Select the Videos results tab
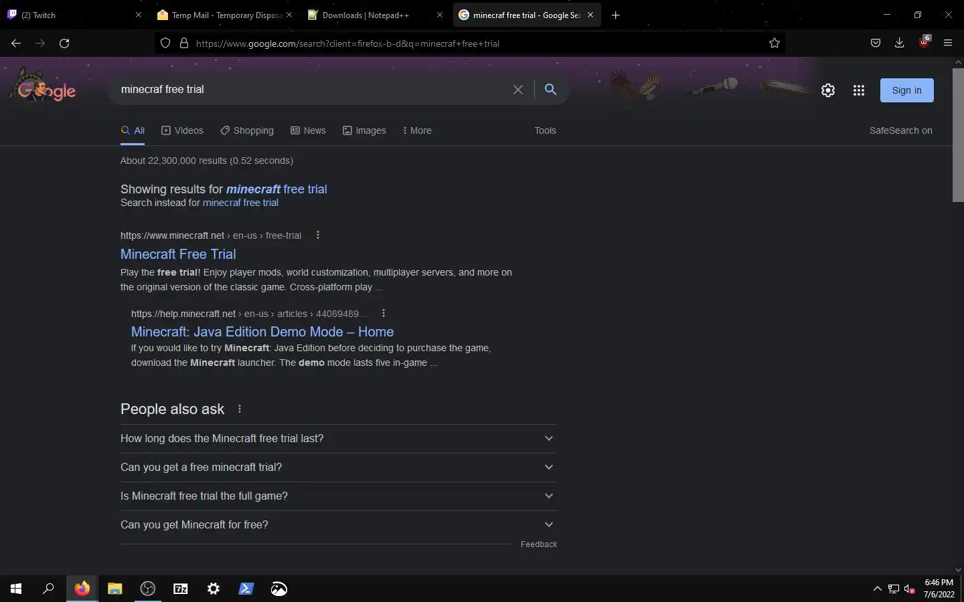 [x=182, y=130]
